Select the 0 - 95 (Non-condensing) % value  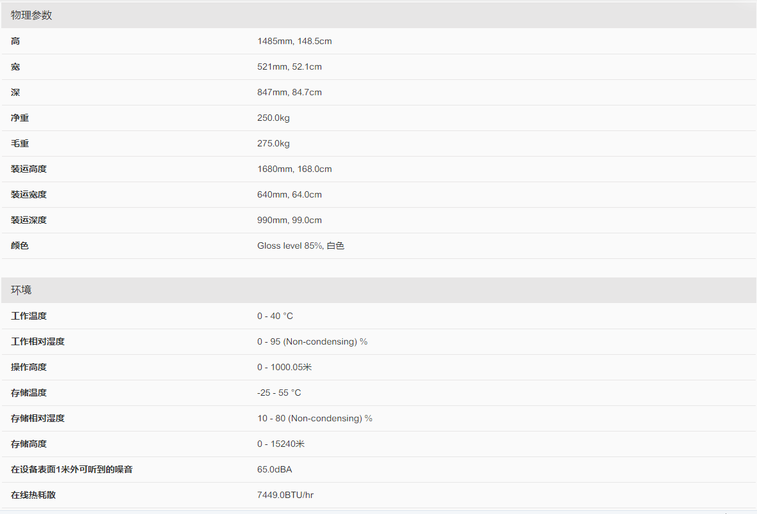(312, 342)
